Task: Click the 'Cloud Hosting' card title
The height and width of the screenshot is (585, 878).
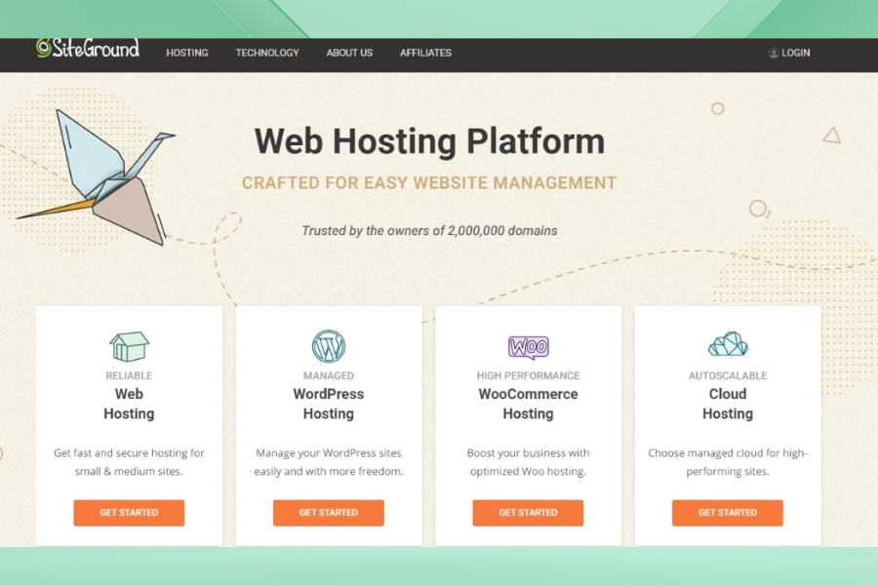Action: (x=728, y=404)
